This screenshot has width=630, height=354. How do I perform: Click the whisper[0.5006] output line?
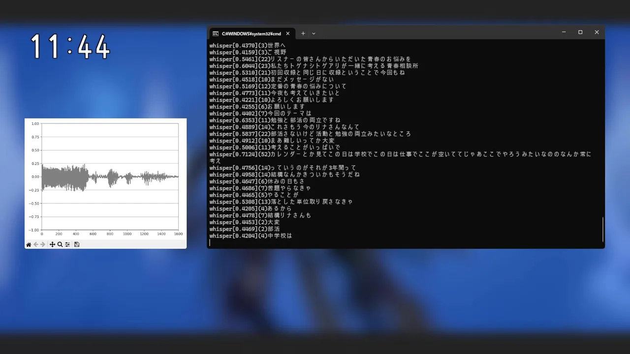pyautogui.click(x=275, y=147)
